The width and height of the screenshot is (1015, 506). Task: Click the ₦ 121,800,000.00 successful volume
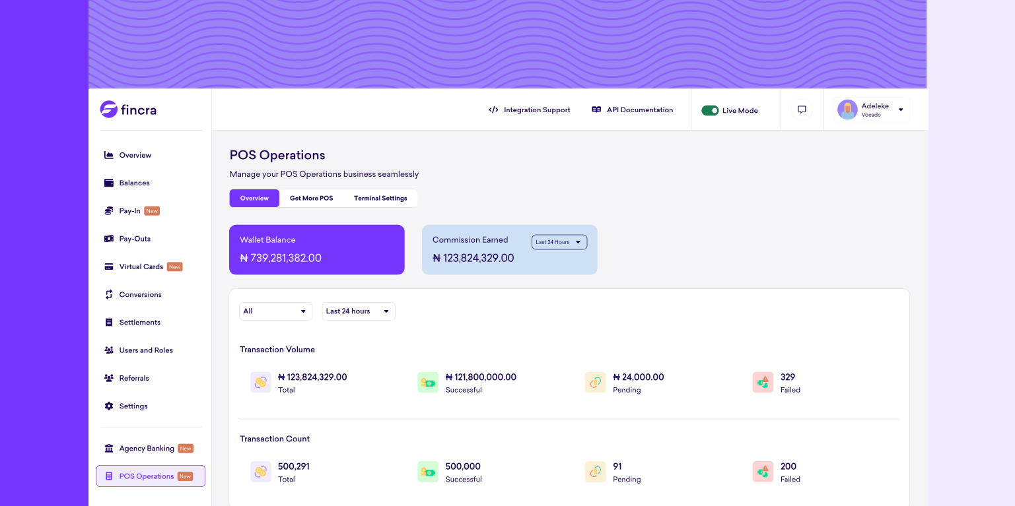point(481,377)
